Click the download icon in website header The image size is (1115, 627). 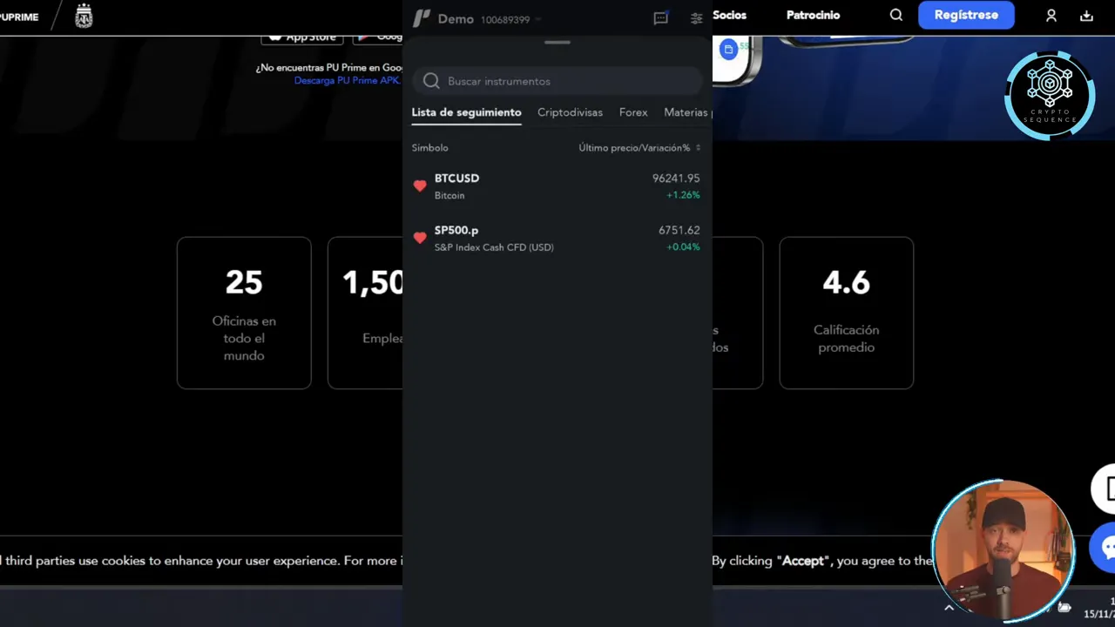click(x=1086, y=16)
